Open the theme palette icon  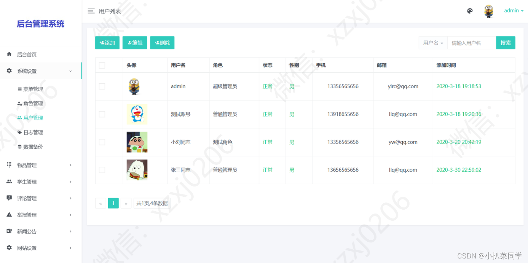point(470,11)
